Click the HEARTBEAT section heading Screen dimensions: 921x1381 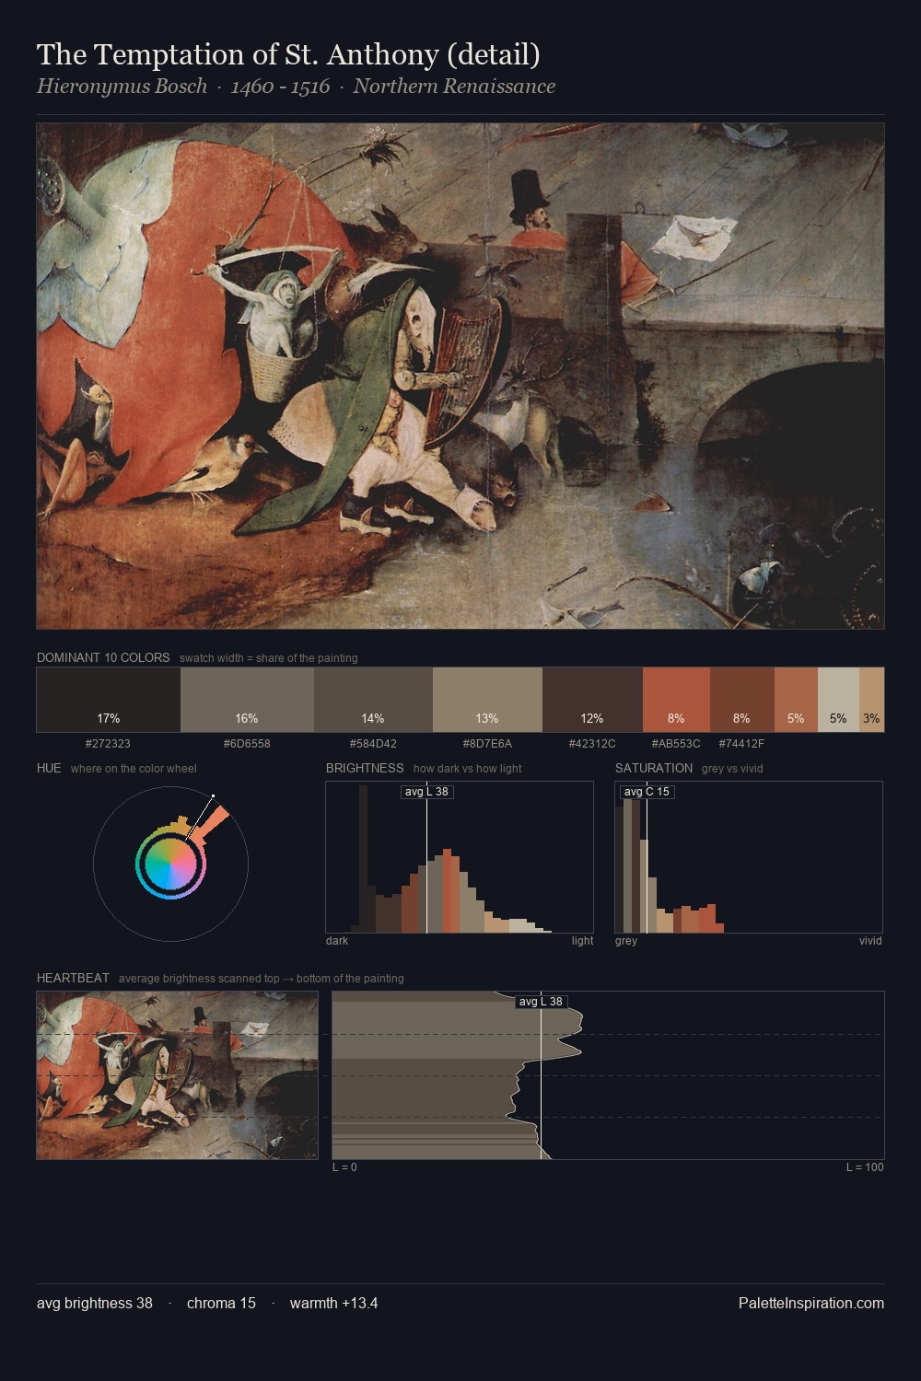point(73,978)
